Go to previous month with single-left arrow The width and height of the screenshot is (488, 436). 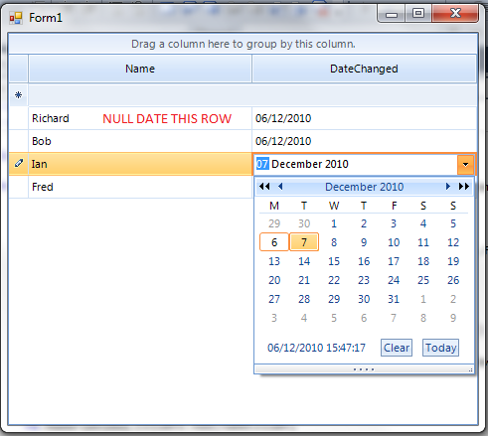pos(280,187)
